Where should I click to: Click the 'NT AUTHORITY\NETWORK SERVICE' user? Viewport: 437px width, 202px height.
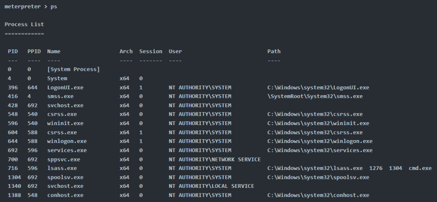tap(215, 159)
